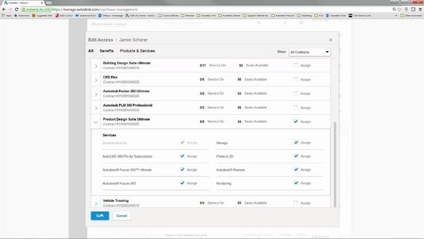424x239 pixels.
Task: Click the zoom magnifier icon in address bar
Action: (x=394, y=9)
